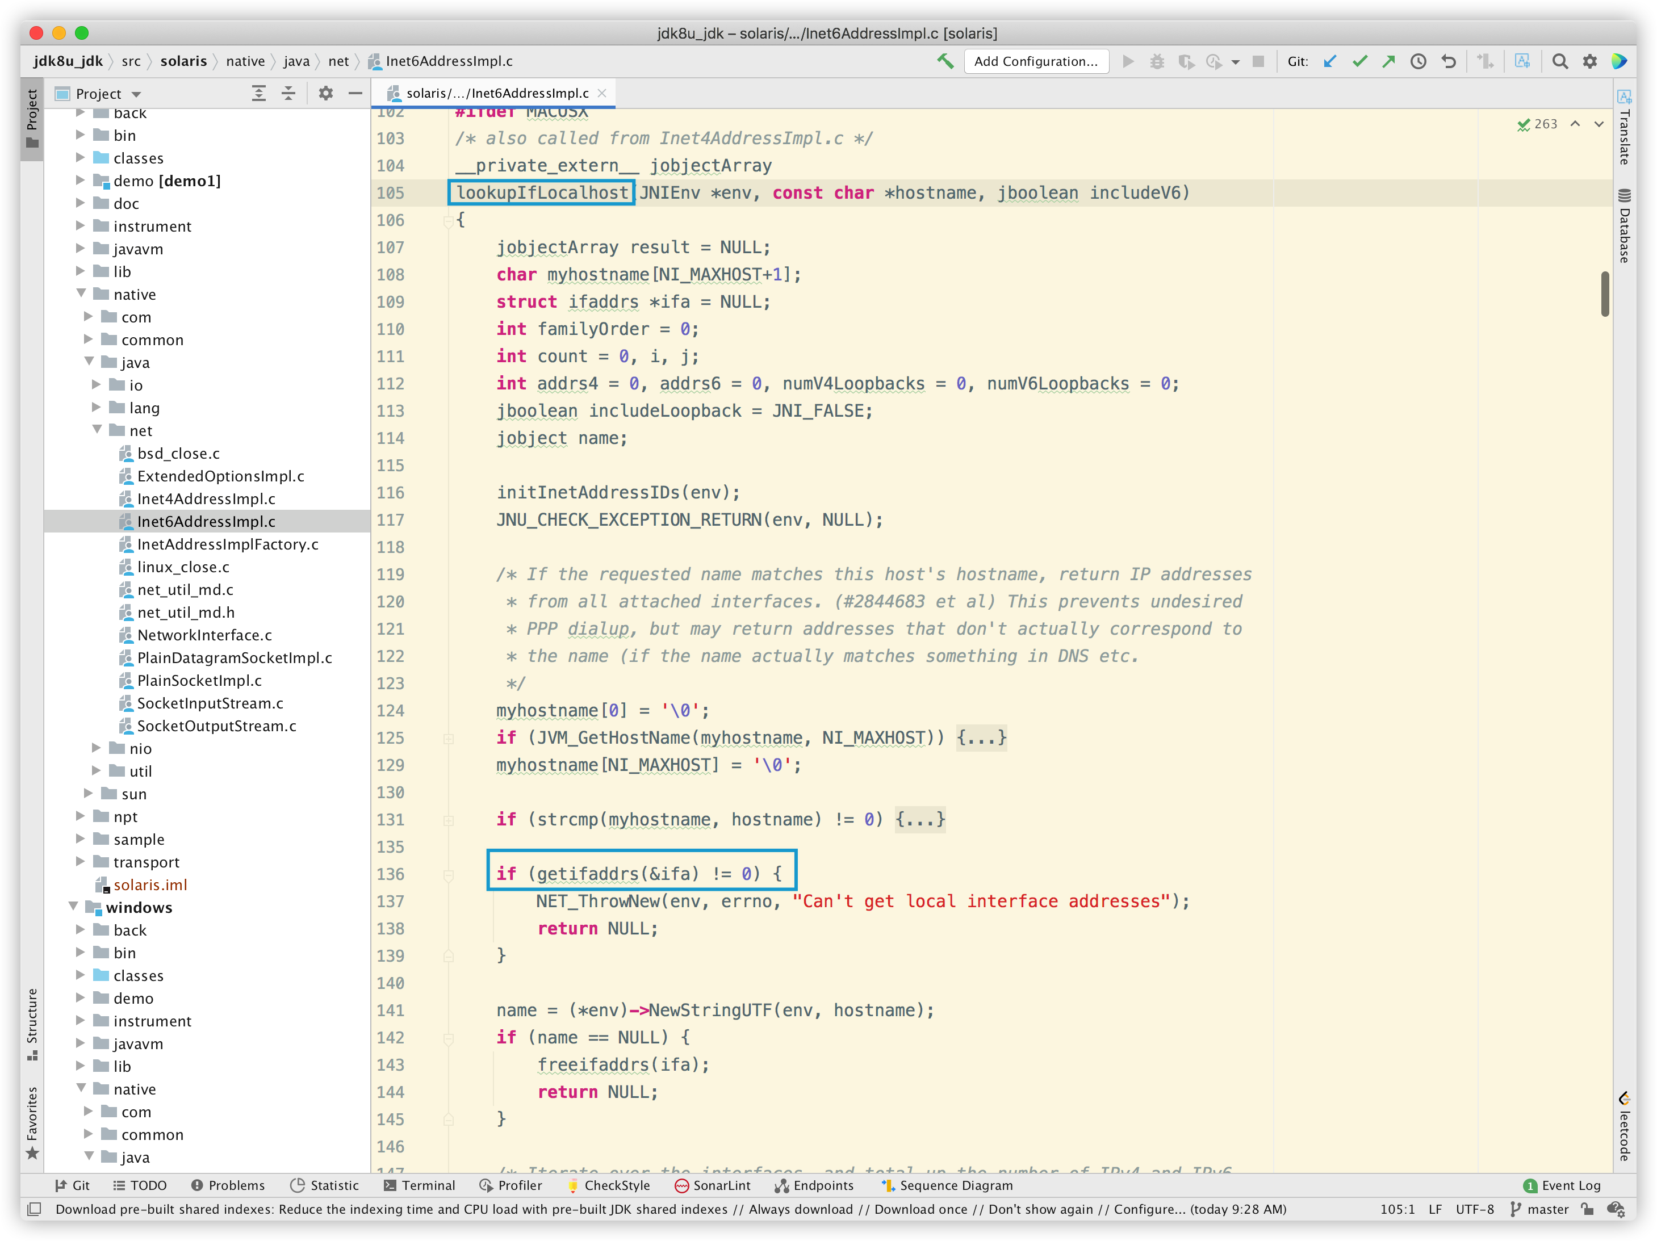The width and height of the screenshot is (1657, 1241).
Task: Expand the nio folder in tree
Action: pyautogui.click(x=97, y=748)
